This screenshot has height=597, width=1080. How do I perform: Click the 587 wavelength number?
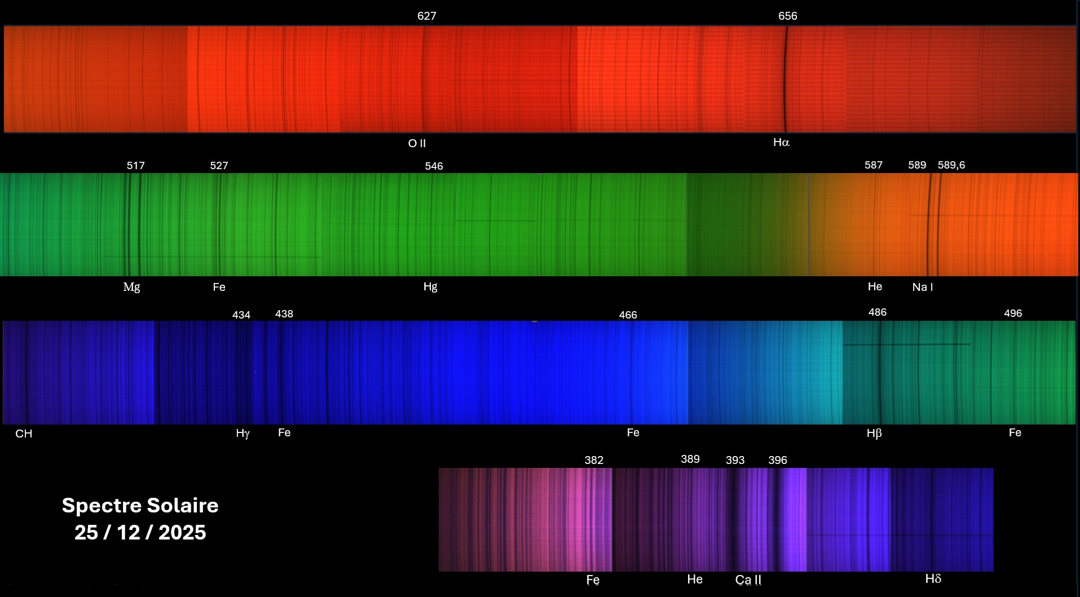point(874,165)
